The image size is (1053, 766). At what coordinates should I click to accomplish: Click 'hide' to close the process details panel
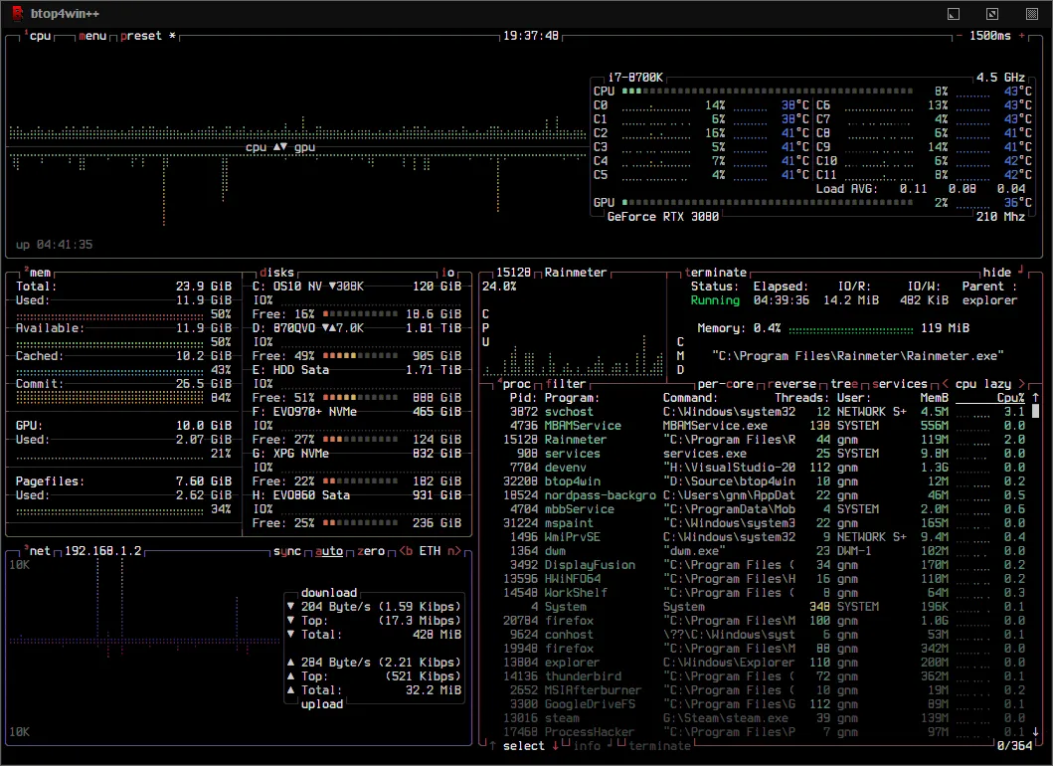[994, 272]
